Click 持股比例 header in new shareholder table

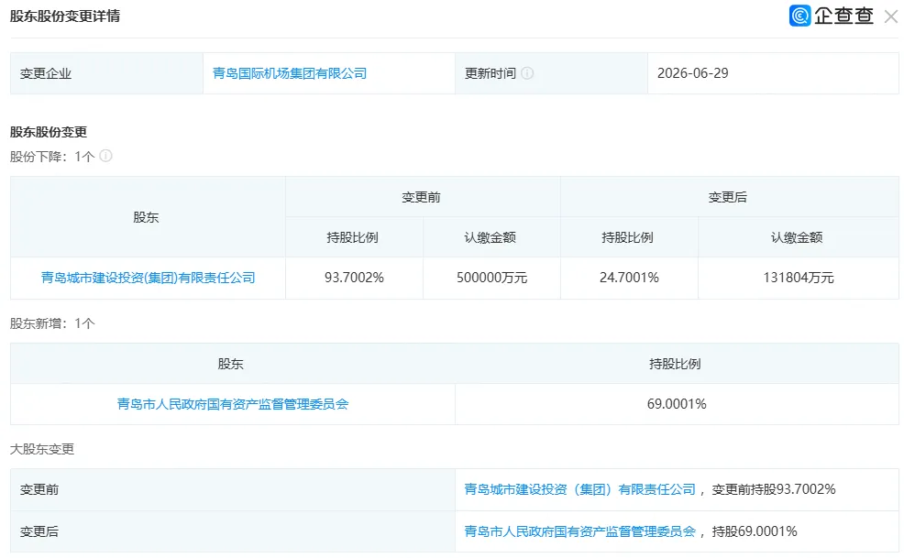pyautogui.click(x=675, y=364)
